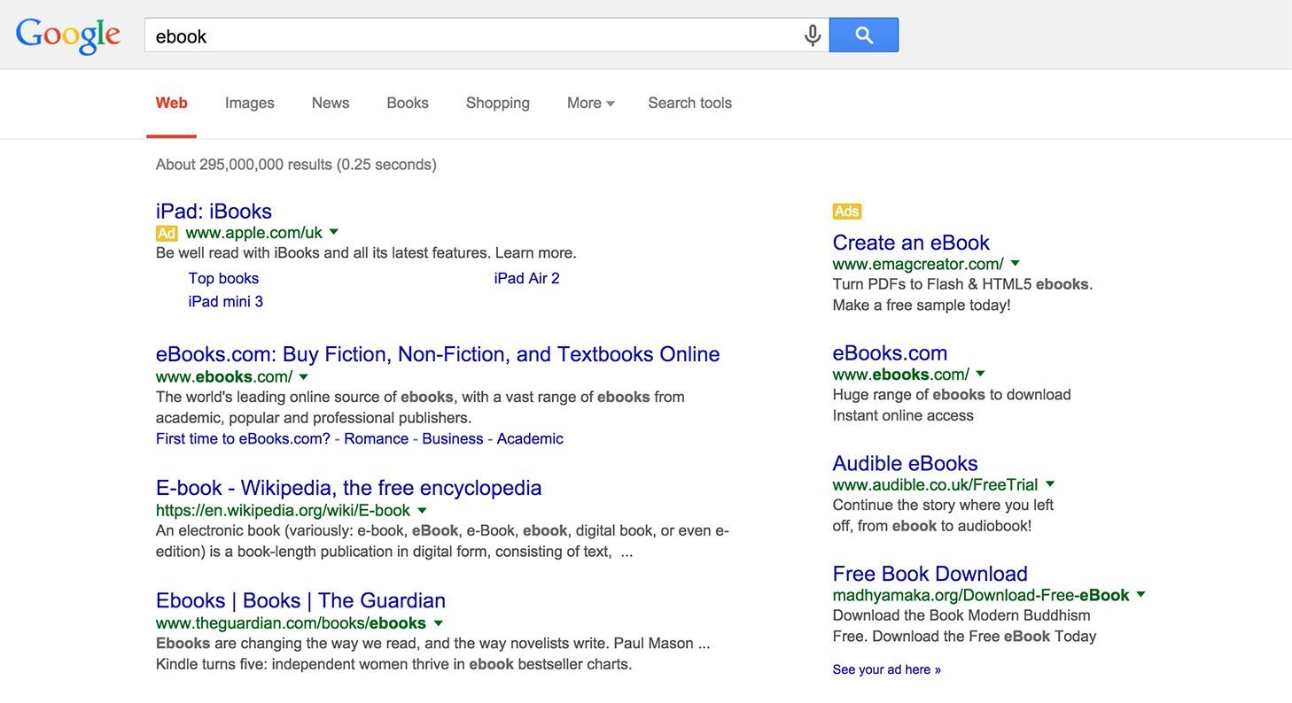This screenshot has width=1292, height=703.
Task: Open the eBooks.com sidebar ad title
Action: pos(890,353)
